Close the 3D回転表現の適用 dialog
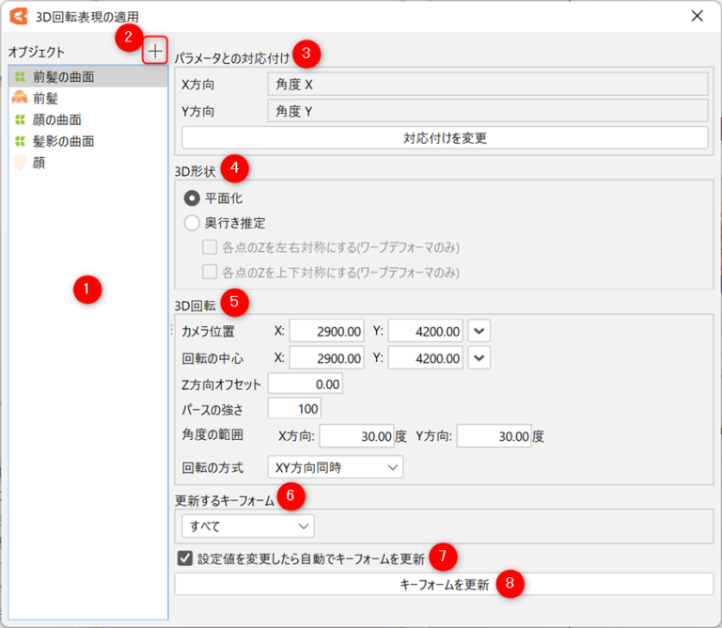This screenshot has width=722, height=628. coord(697,15)
